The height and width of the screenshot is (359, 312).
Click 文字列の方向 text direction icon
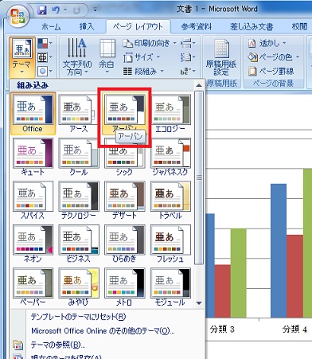click(x=77, y=57)
